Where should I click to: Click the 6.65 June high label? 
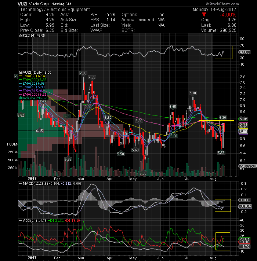[x=173, y=107]
